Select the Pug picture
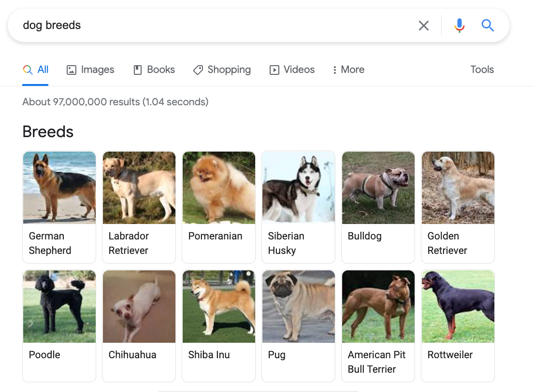The image size is (533, 392). (299, 307)
